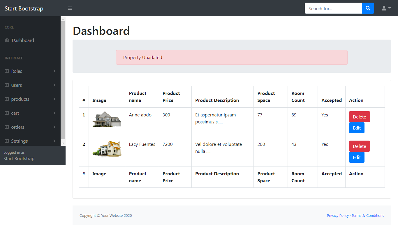Click the columns icon beside orders

click(x=7, y=127)
